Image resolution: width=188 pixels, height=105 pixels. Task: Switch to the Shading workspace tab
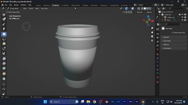pos(85,5)
